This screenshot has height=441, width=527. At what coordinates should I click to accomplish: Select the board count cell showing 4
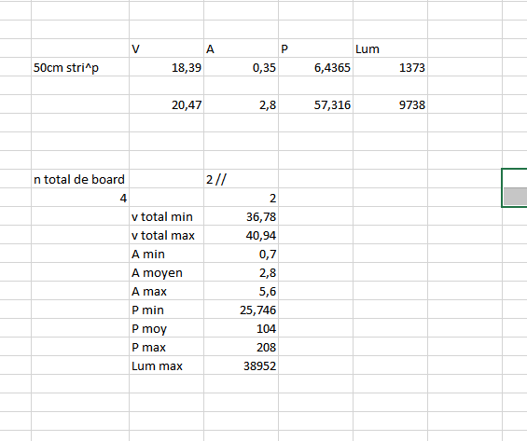pyautogui.click(x=80, y=198)
